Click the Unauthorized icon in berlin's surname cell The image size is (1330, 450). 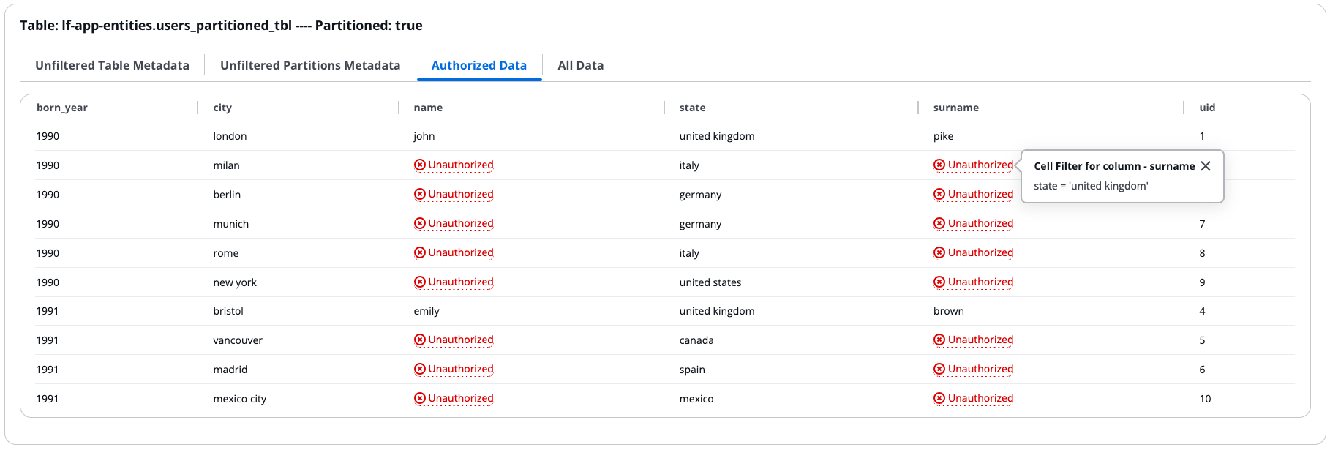(x=939, y=194)
